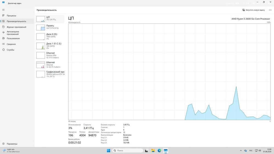Click the ЦП heading text
Screen dimensions: 274x154
[x=71, y=18]
